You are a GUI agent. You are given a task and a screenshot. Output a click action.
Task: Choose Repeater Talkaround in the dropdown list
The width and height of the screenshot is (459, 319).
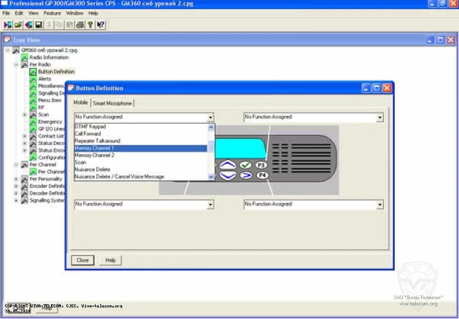[x=141, y=141]
